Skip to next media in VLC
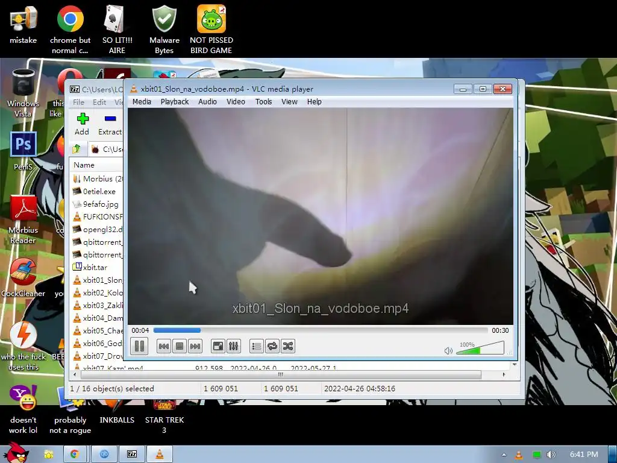617x463 pixels. pyautogui.click(x=195, y=346)
